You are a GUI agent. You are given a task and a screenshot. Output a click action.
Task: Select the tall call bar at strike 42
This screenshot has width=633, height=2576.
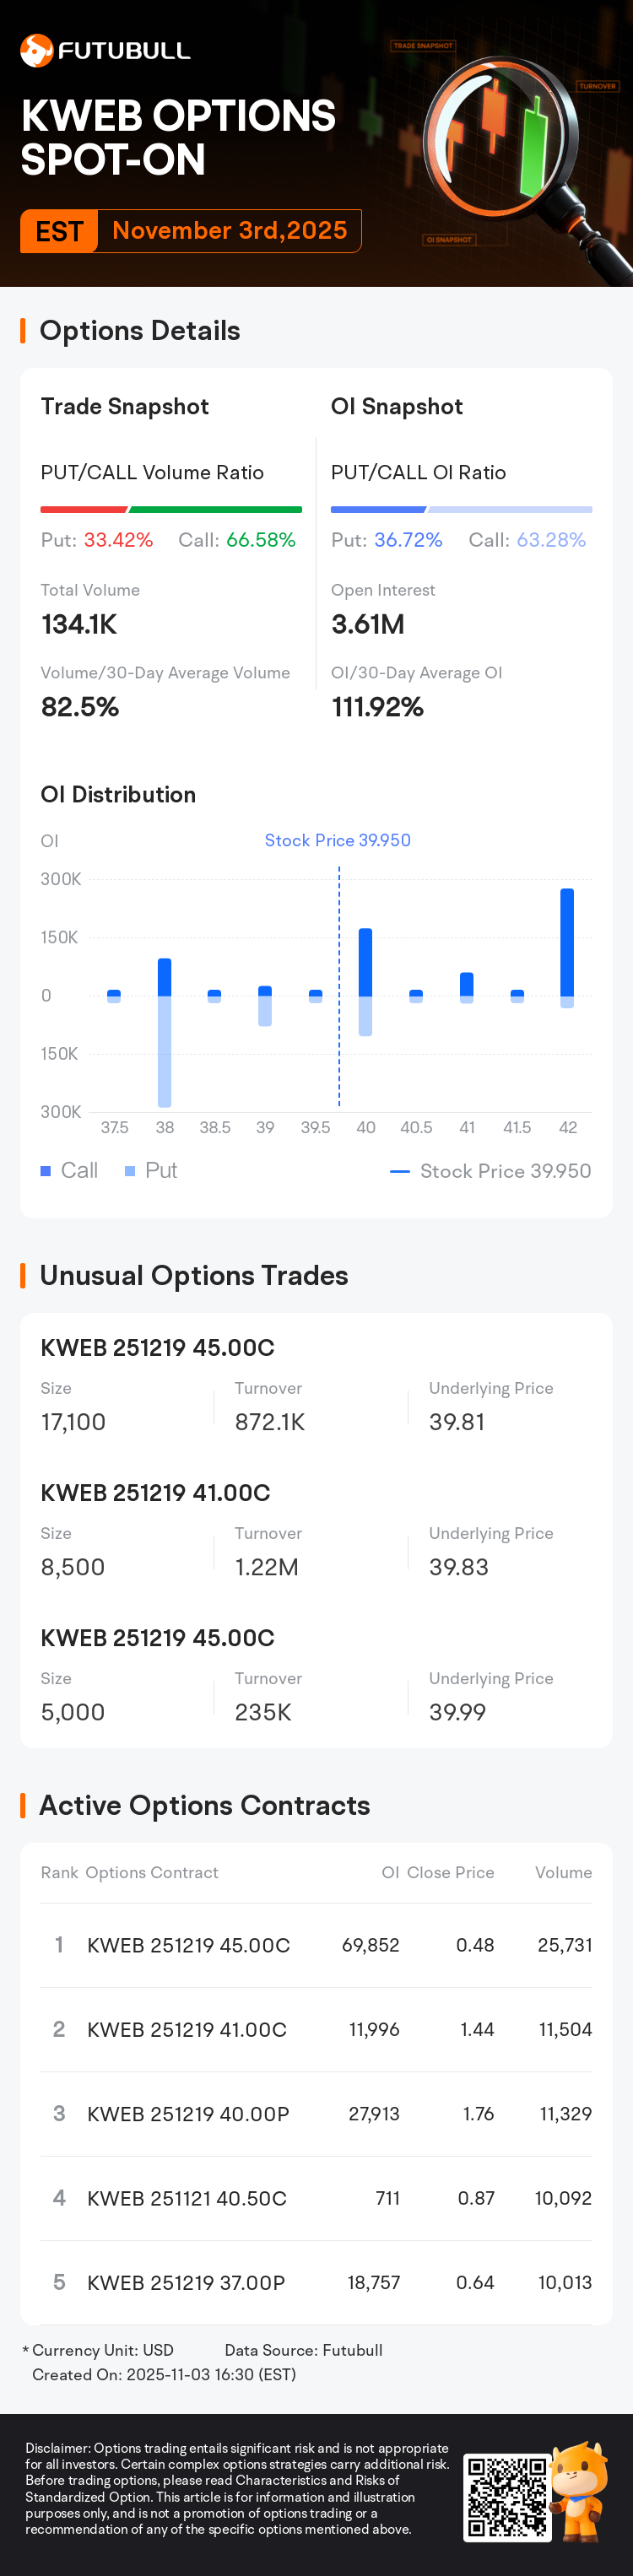567,942
